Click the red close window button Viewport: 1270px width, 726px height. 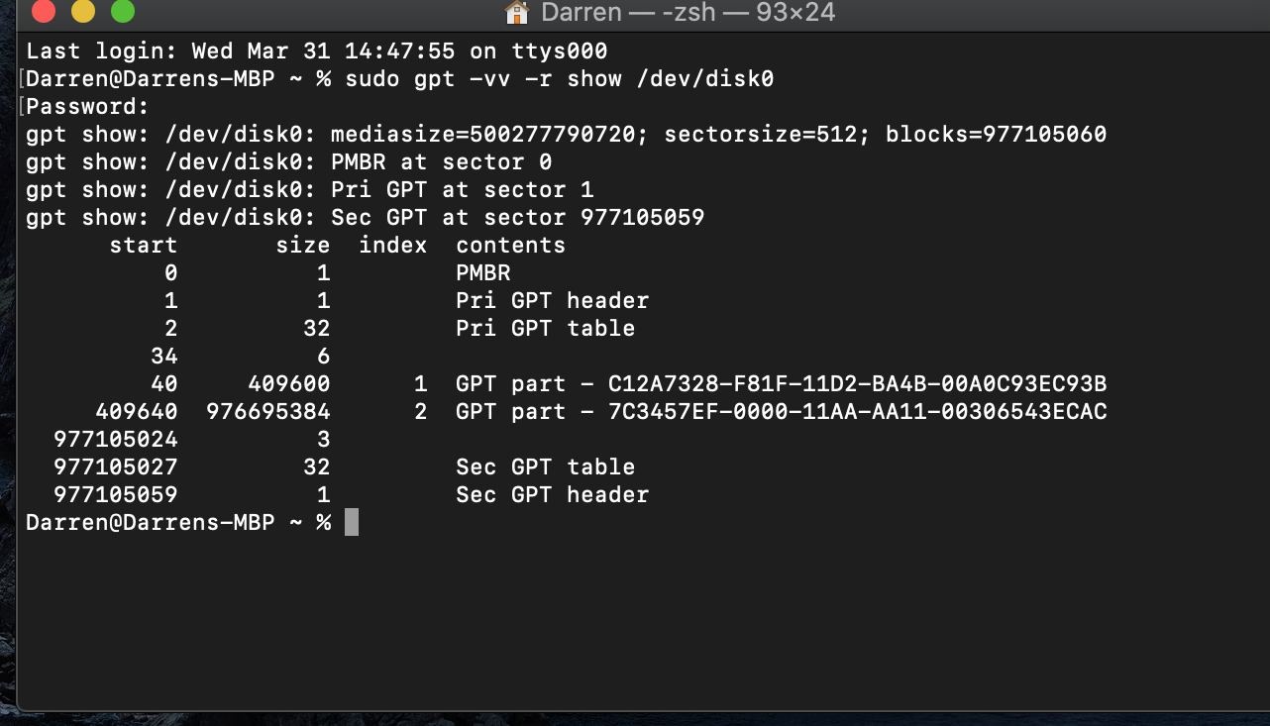click(43, 12)
